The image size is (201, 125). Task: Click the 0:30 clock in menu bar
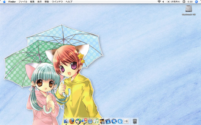click(x=190, y=2)
